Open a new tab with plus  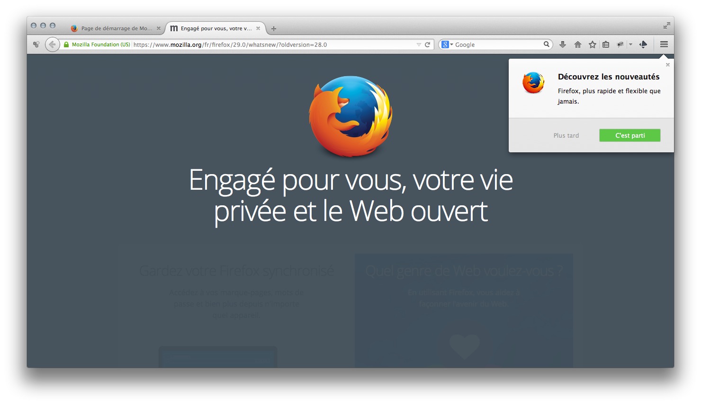[x=273, y=29]
